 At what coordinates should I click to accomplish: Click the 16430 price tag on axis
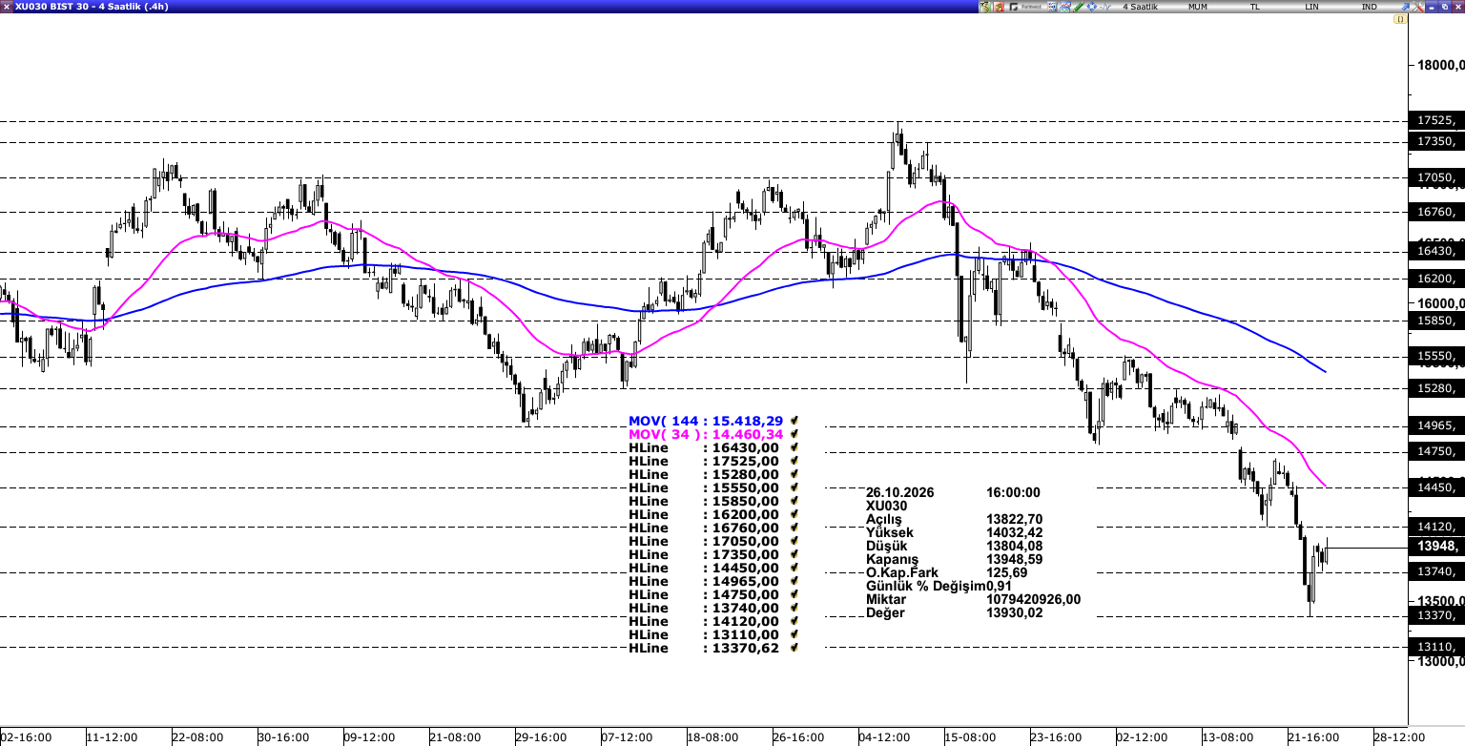(1436, 252)
